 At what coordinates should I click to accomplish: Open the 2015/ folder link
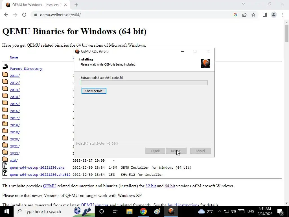15,104
